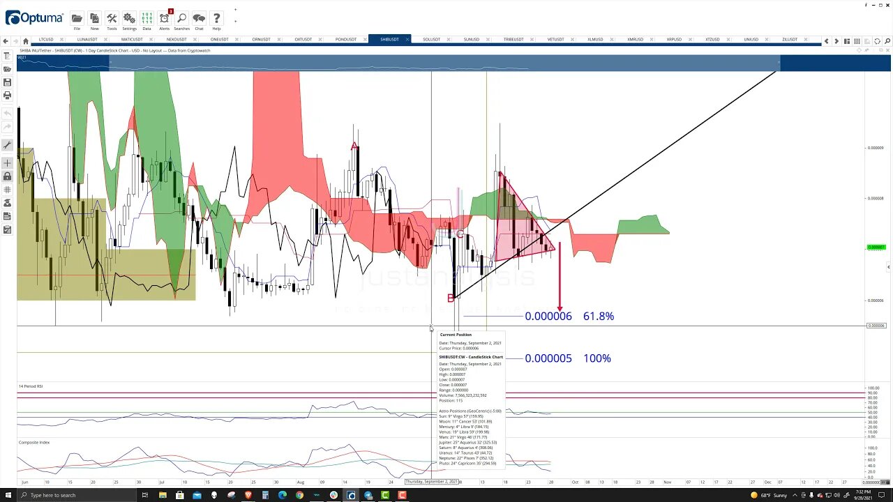
Task: Open Windows Start button
Action: point(8,495)
